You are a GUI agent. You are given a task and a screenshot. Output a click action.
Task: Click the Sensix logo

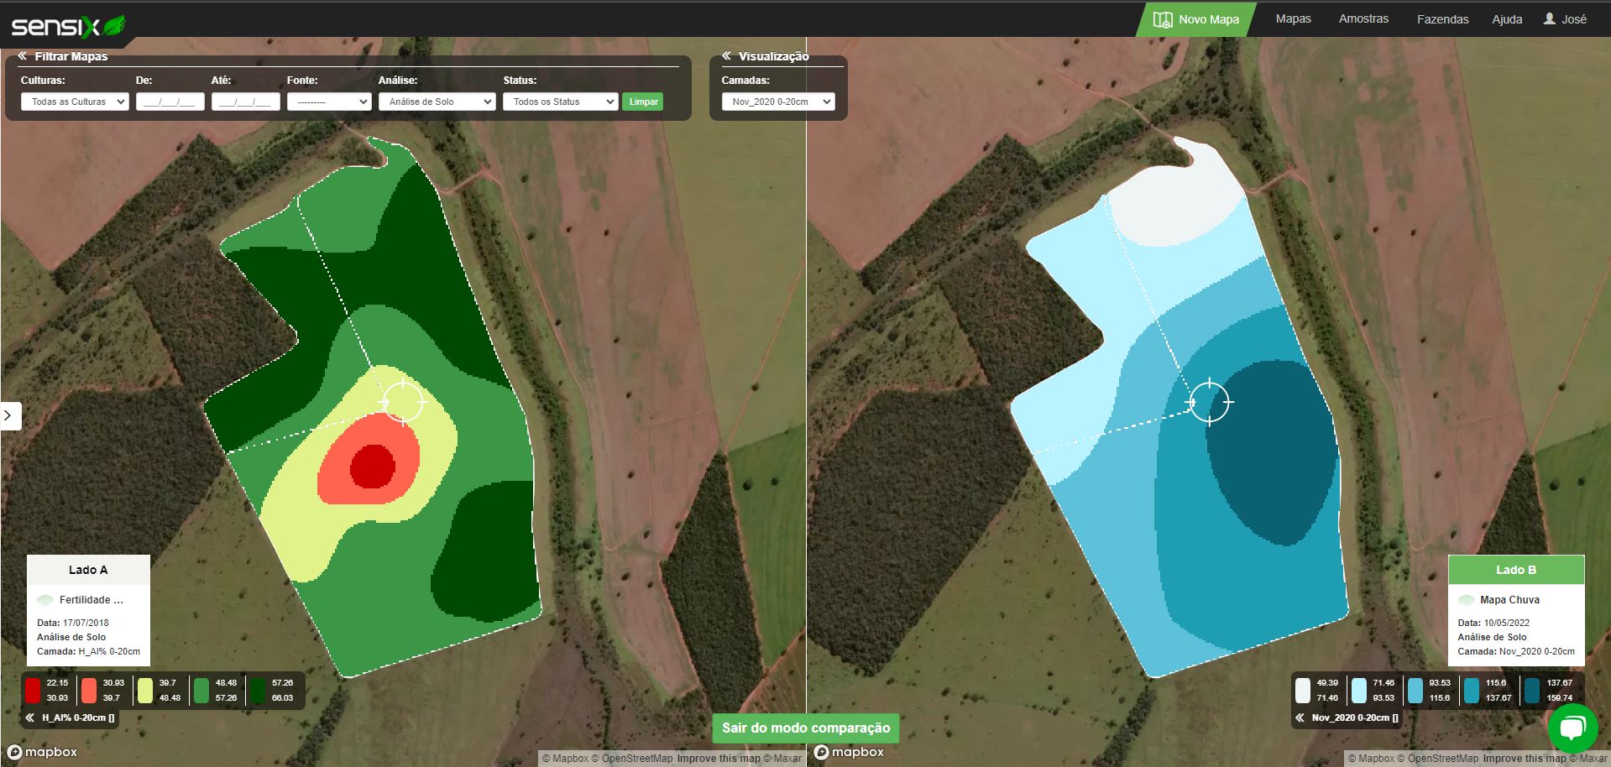coord(67,26)
